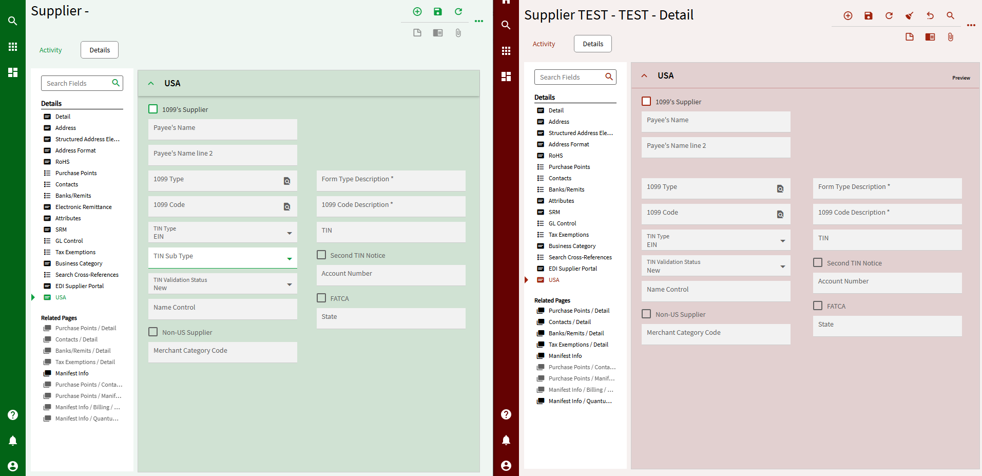Click the 1099 Code lookup icon in red window
The width and height of the screenshot is (982, 476).
click(x=780, y=214)
